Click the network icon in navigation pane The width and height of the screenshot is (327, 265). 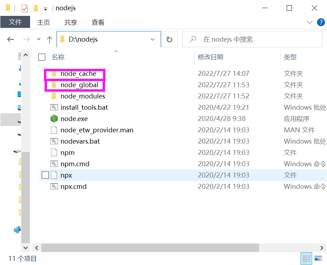point(17,230)
